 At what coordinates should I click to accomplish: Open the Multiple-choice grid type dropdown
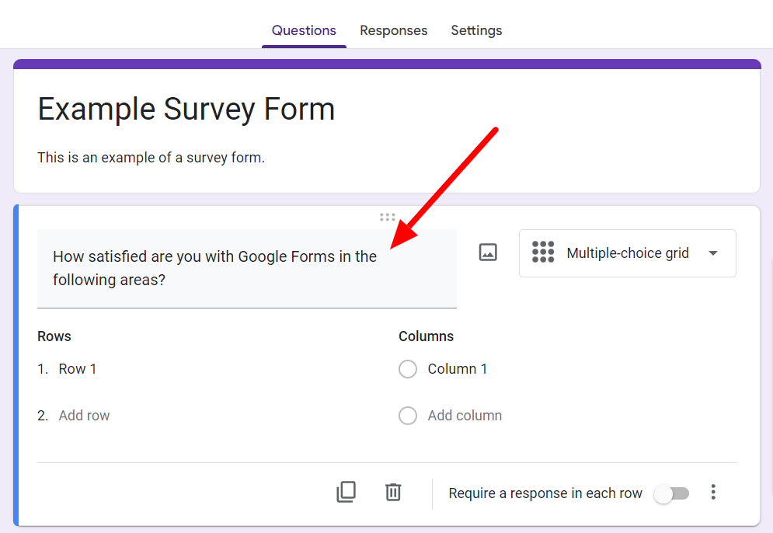point(627,253)
